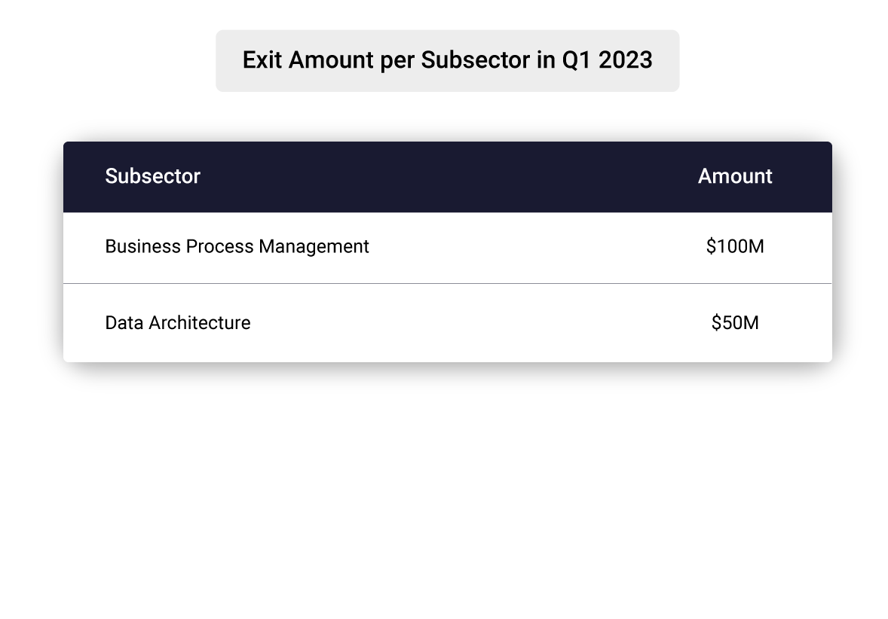Click empty middle of Business Process Management row
This screenshot has width=888, height=619.
coord(528,246)
